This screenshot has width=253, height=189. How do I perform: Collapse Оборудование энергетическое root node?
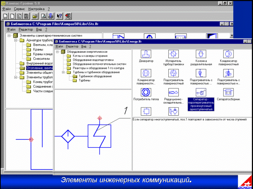point(57,52)
